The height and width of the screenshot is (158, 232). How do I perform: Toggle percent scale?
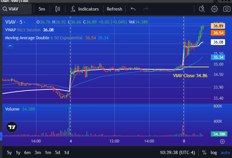[x=204, y=152]
